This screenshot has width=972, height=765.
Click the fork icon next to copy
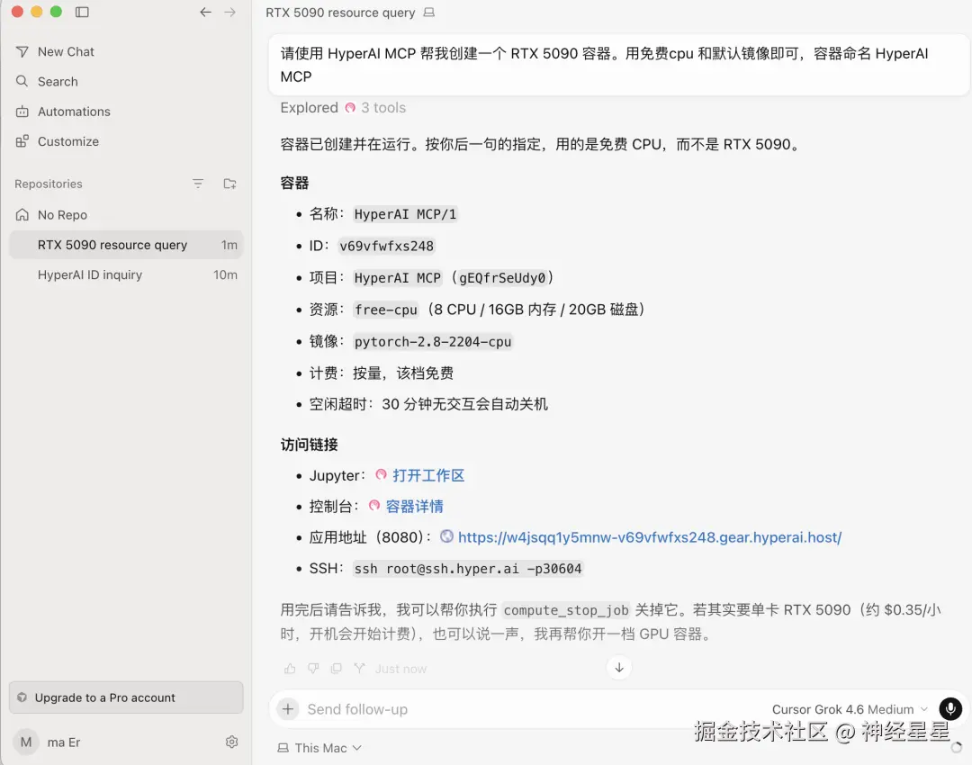coord(359,669)
